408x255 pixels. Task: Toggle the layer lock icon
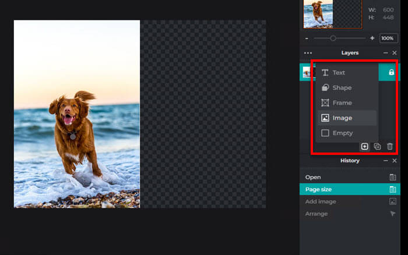coord(391,72)
